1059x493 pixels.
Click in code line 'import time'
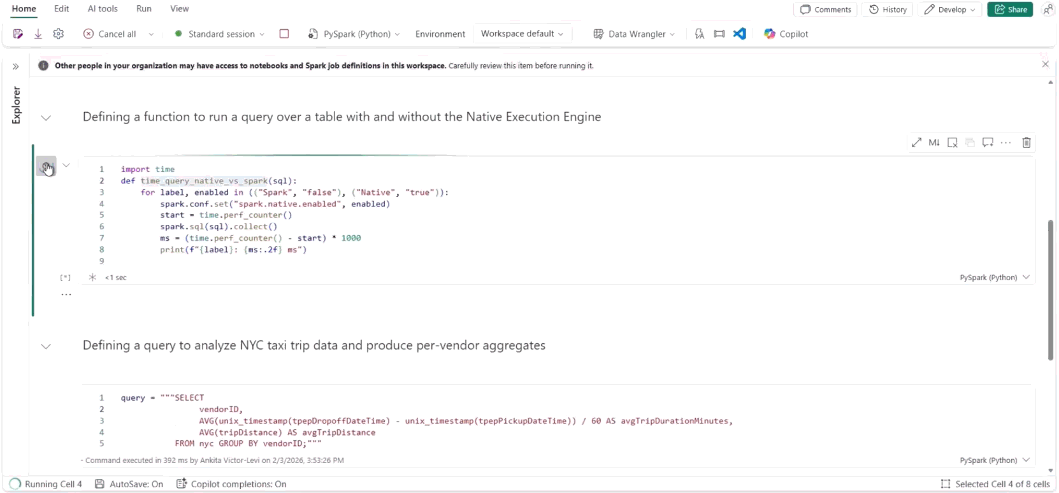click(x=148, y=169)
